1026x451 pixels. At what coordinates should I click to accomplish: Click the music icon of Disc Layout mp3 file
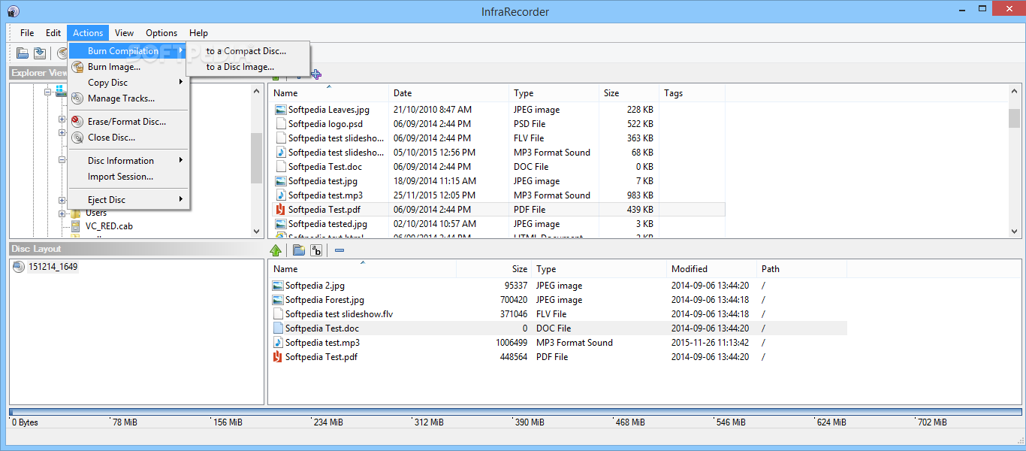tap(277, 343)
